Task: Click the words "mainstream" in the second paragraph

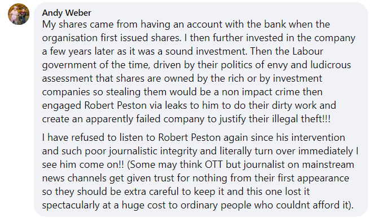Action: [x=328, y=164]
